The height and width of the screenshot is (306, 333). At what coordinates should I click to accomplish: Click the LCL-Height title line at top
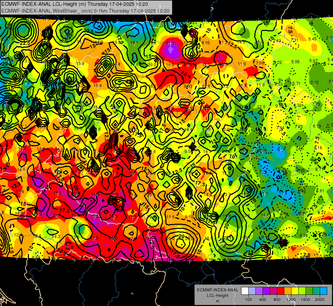(74, 4)
